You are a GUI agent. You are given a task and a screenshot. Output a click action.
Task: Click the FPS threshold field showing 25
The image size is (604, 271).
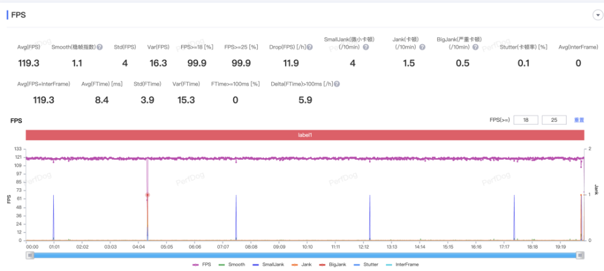[x=554, y=120]
